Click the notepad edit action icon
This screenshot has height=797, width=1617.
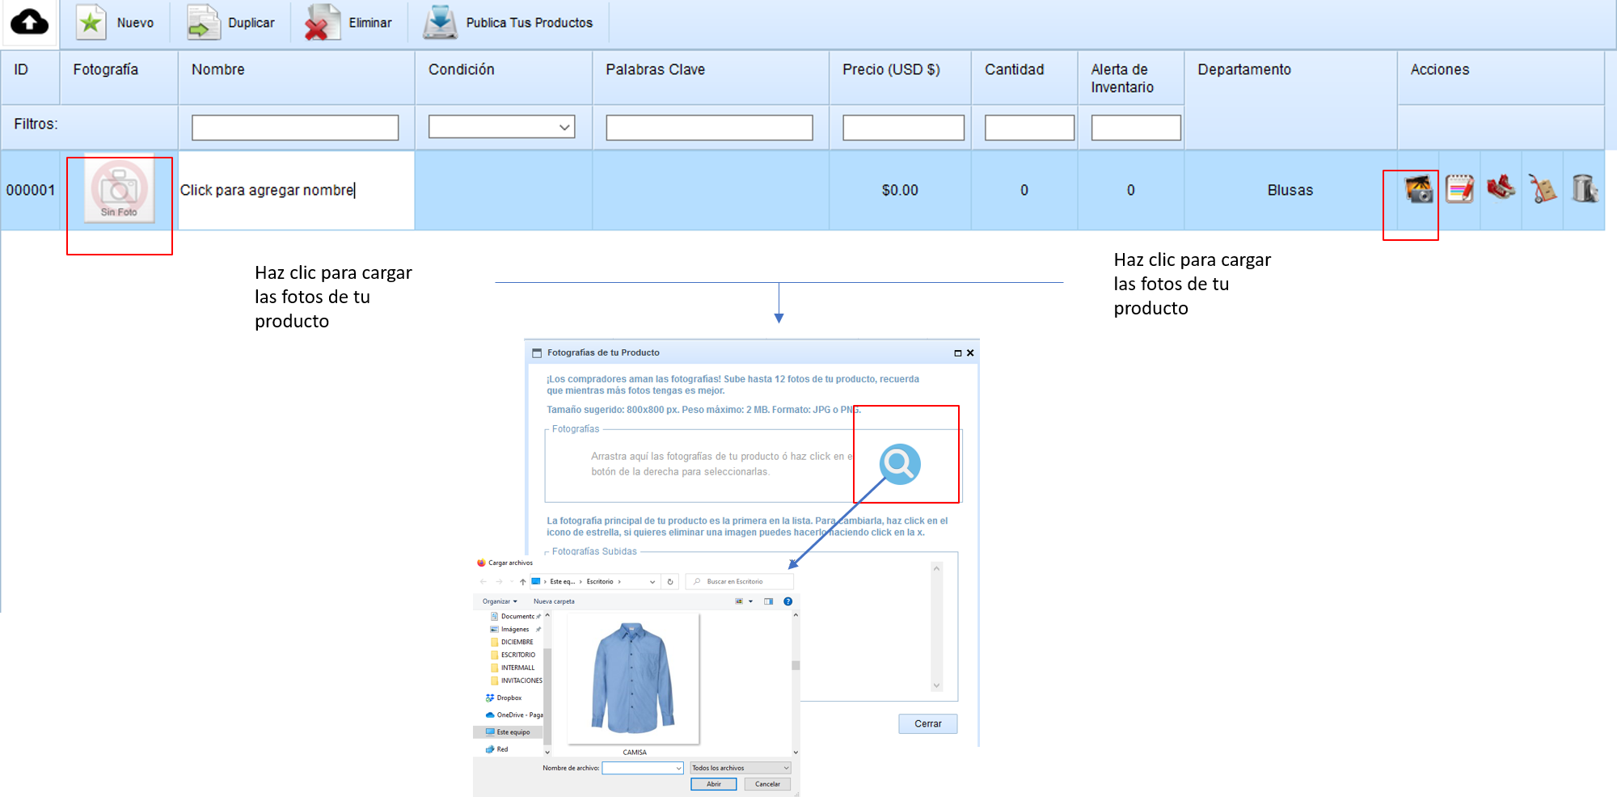pyautogui.click(x=1459, y=190)
